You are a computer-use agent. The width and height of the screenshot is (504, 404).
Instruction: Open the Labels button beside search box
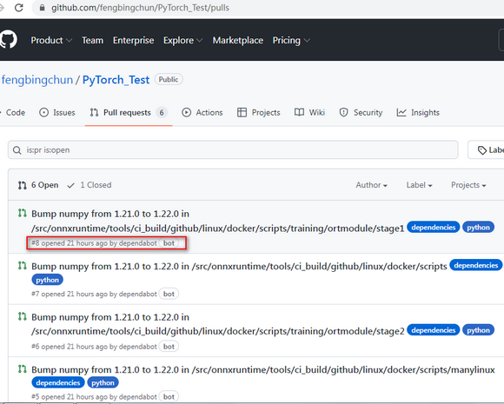pyautogui.click(x=486, y=149)
